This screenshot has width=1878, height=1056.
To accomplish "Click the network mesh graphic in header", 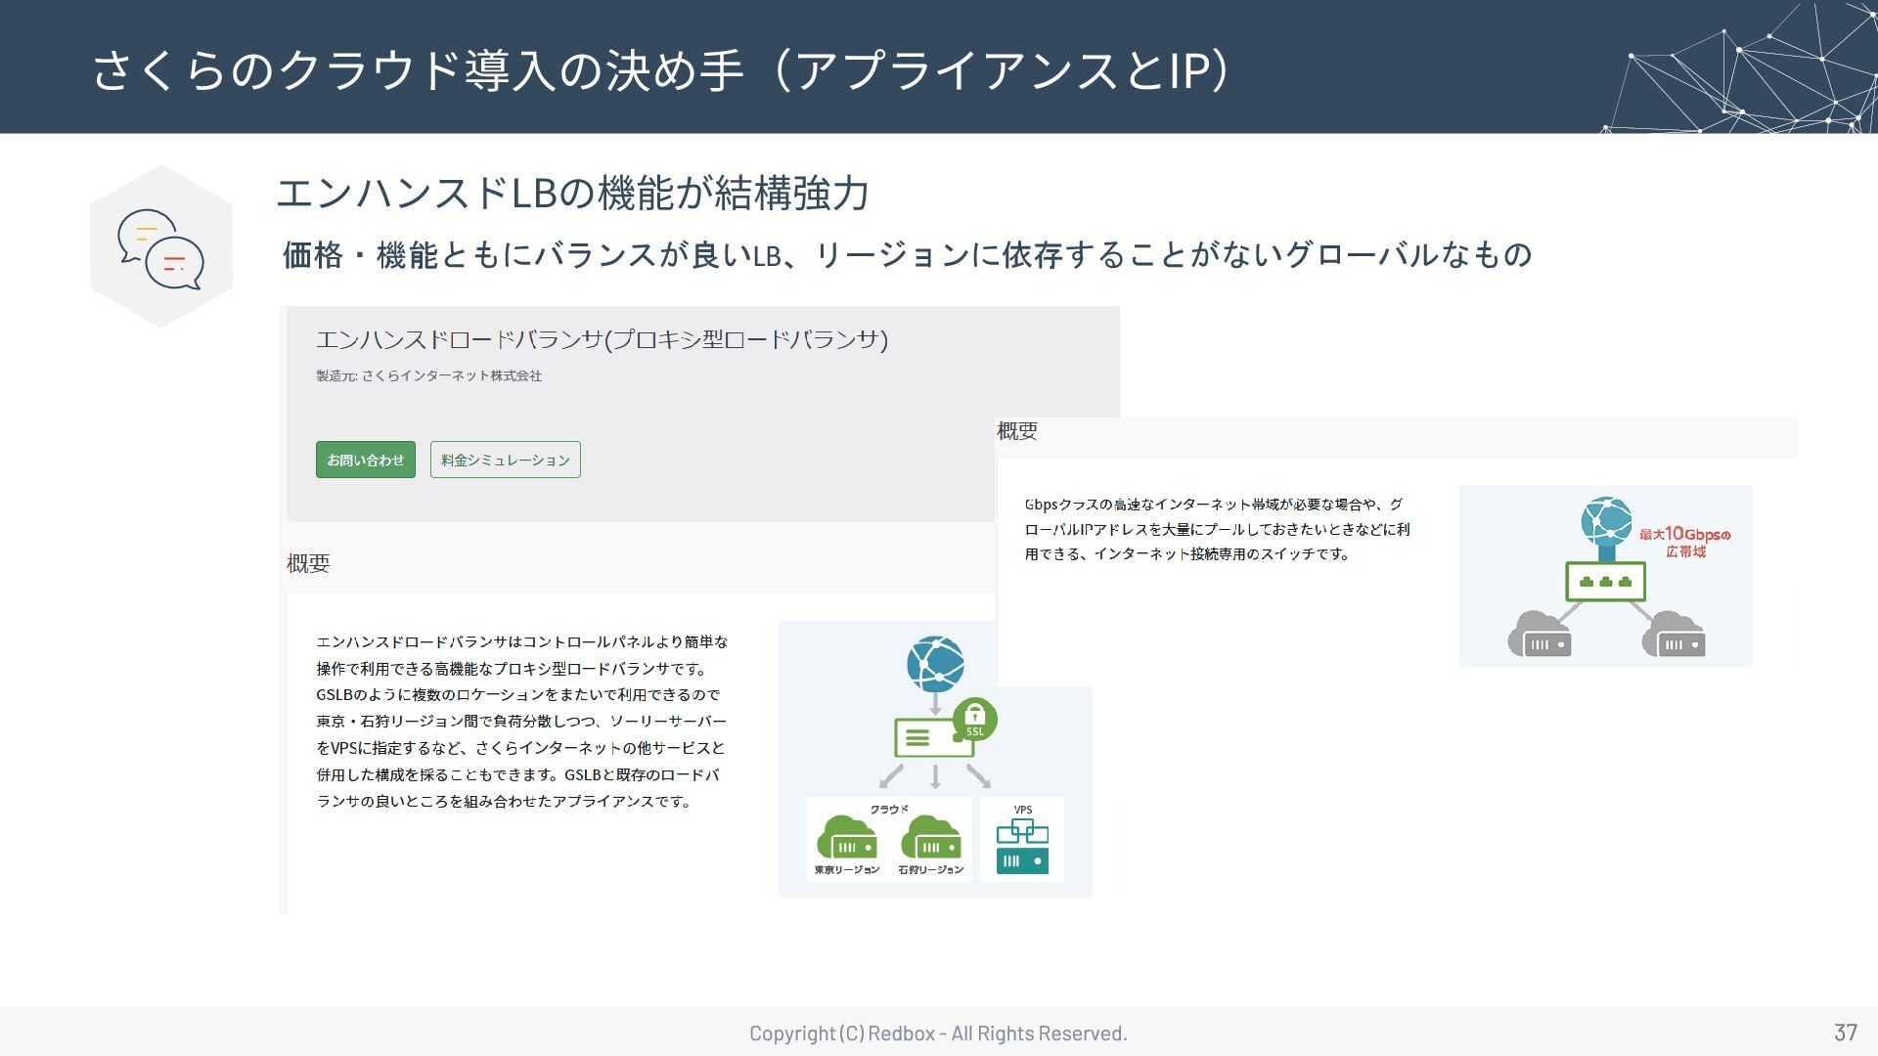I will coord(1739,66).
